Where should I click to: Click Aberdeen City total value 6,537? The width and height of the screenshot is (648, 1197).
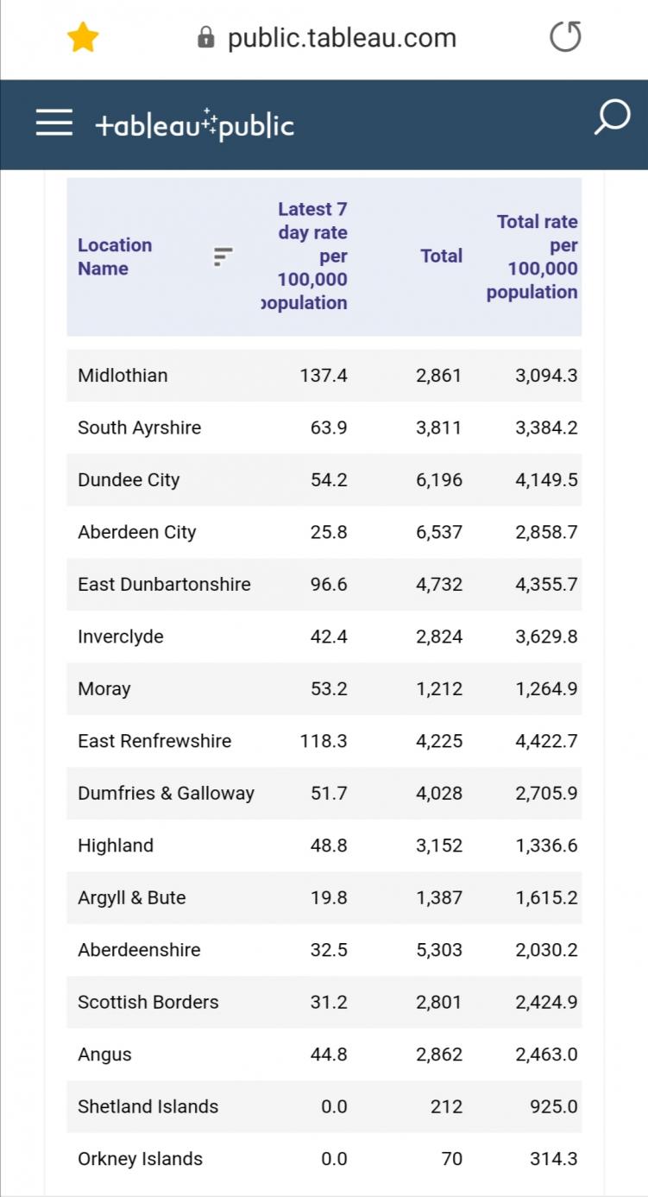pyautogui.click(x=438, y=532)
